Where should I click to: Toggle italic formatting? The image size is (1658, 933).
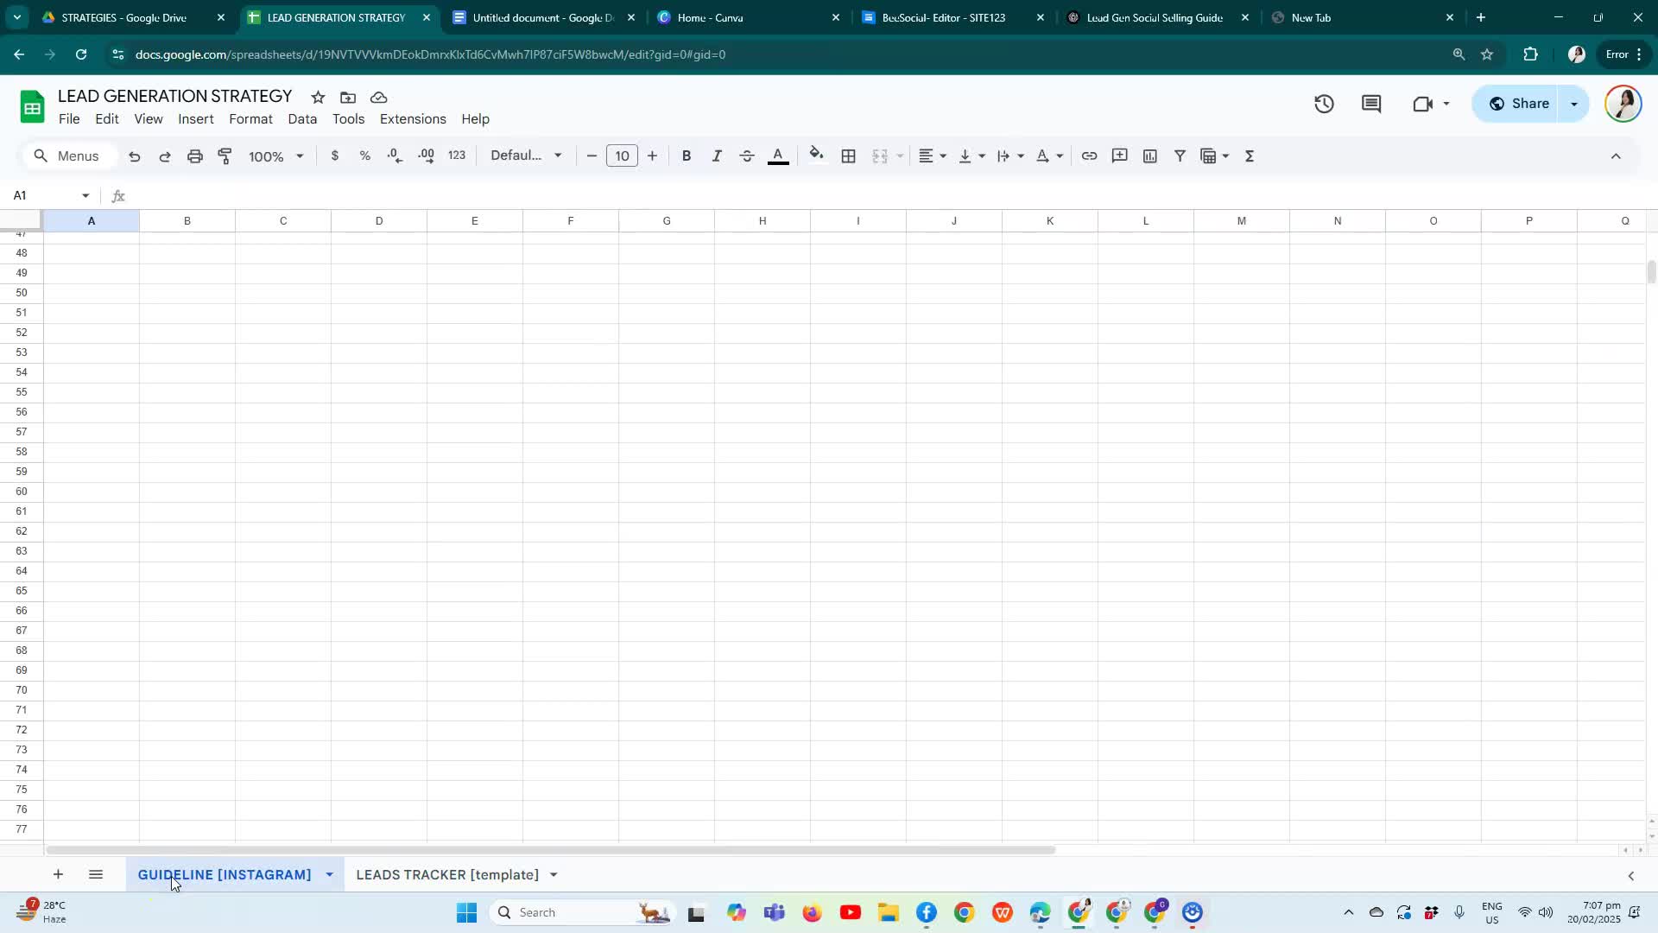tap(717, 156)
